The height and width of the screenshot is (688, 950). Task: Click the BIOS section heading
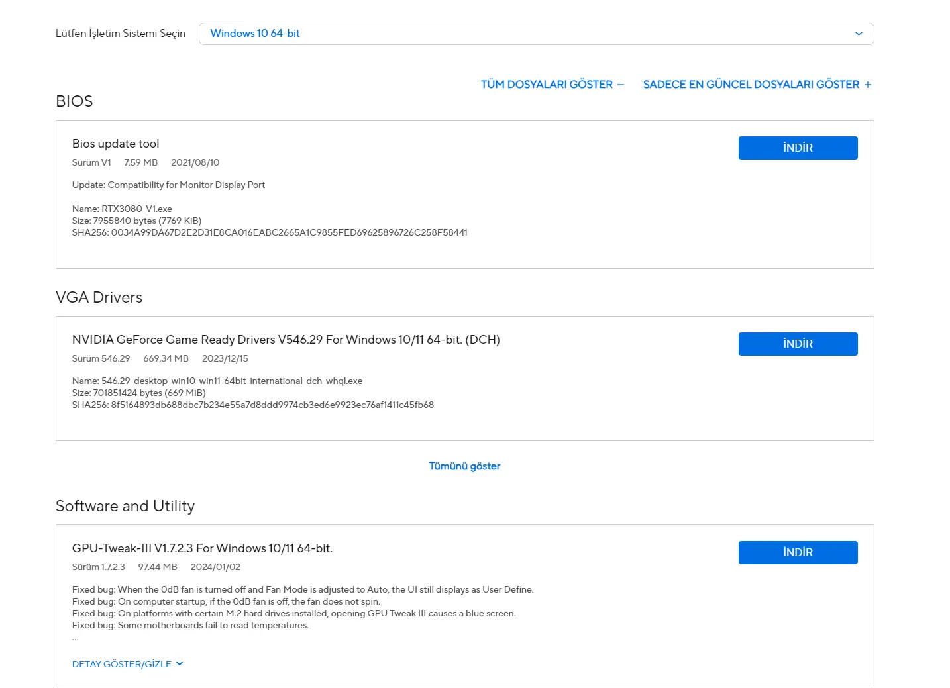[74, 101]
